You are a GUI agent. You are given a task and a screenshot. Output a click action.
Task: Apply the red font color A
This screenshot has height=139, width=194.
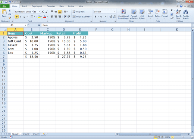pos(45,16)
